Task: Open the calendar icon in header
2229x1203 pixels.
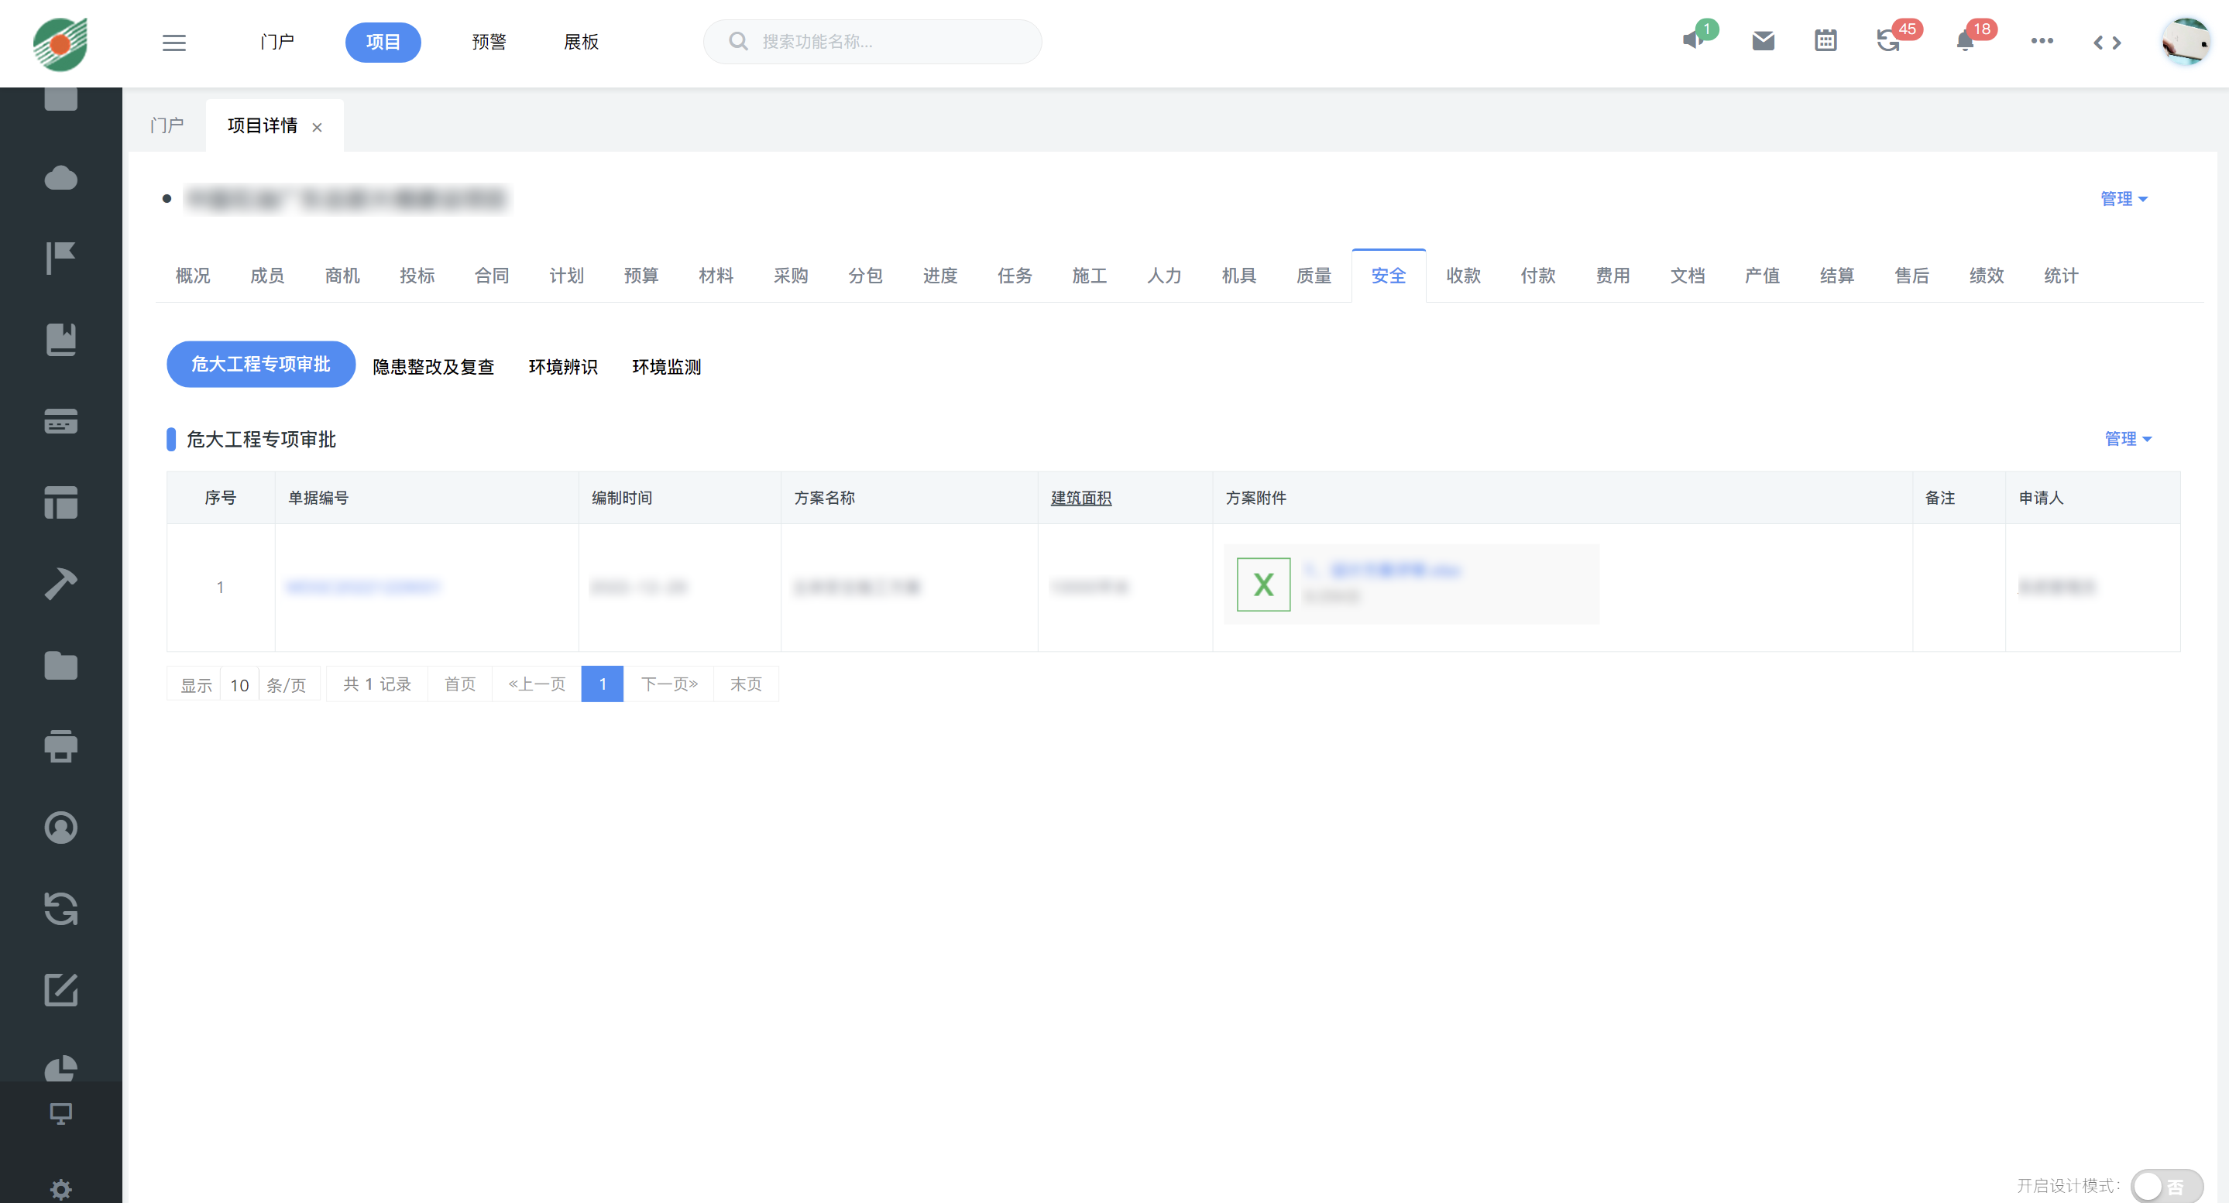Action: [x=1825, y=41]
